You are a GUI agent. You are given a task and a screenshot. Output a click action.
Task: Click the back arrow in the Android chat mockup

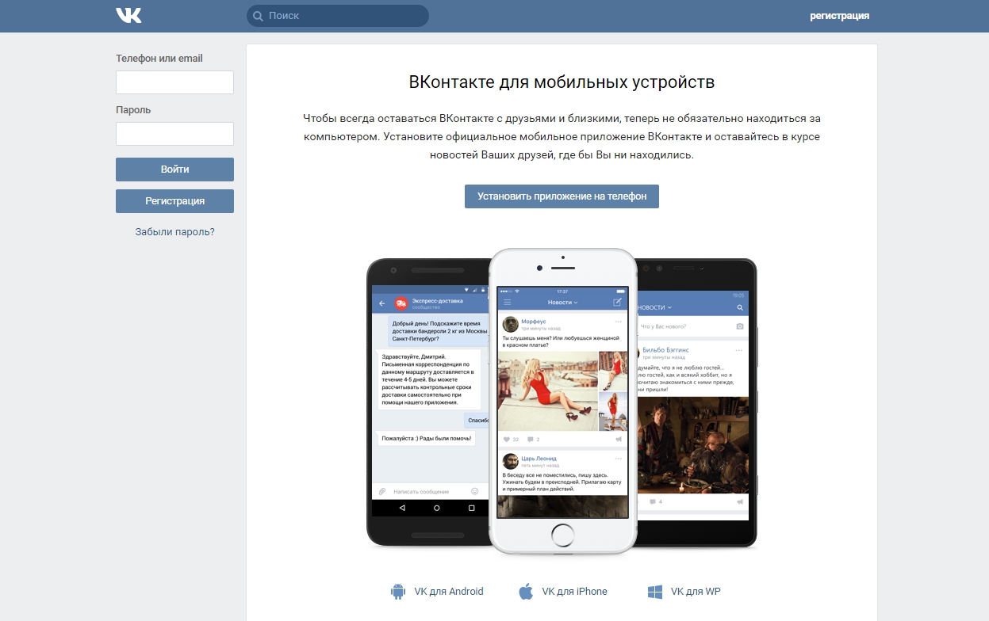[381, 303]
